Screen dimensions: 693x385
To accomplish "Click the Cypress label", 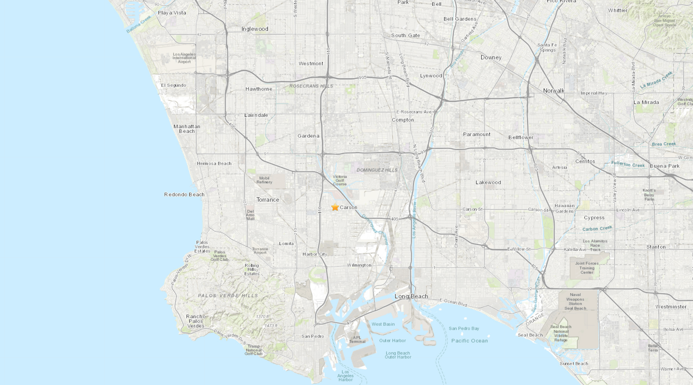I will 594,218.
